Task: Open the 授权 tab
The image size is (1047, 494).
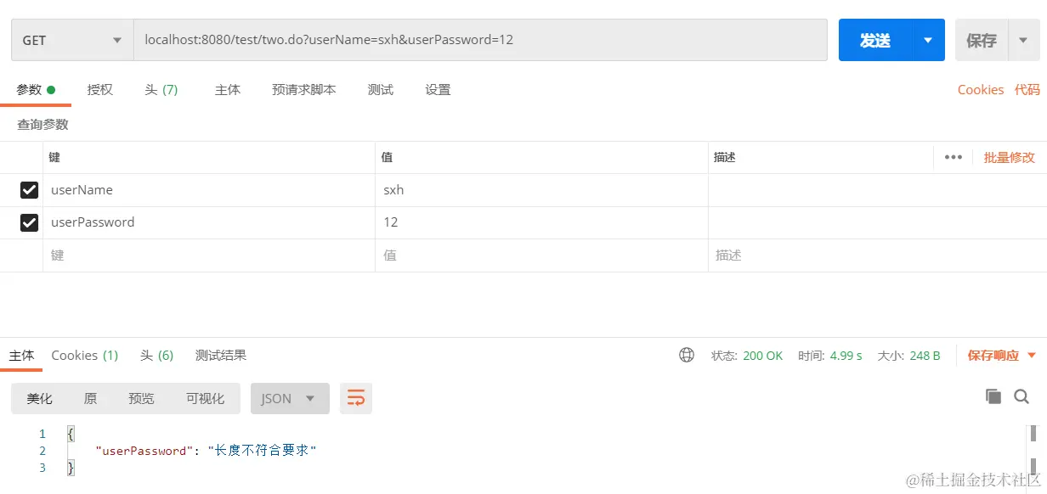Action: [100, 89]
